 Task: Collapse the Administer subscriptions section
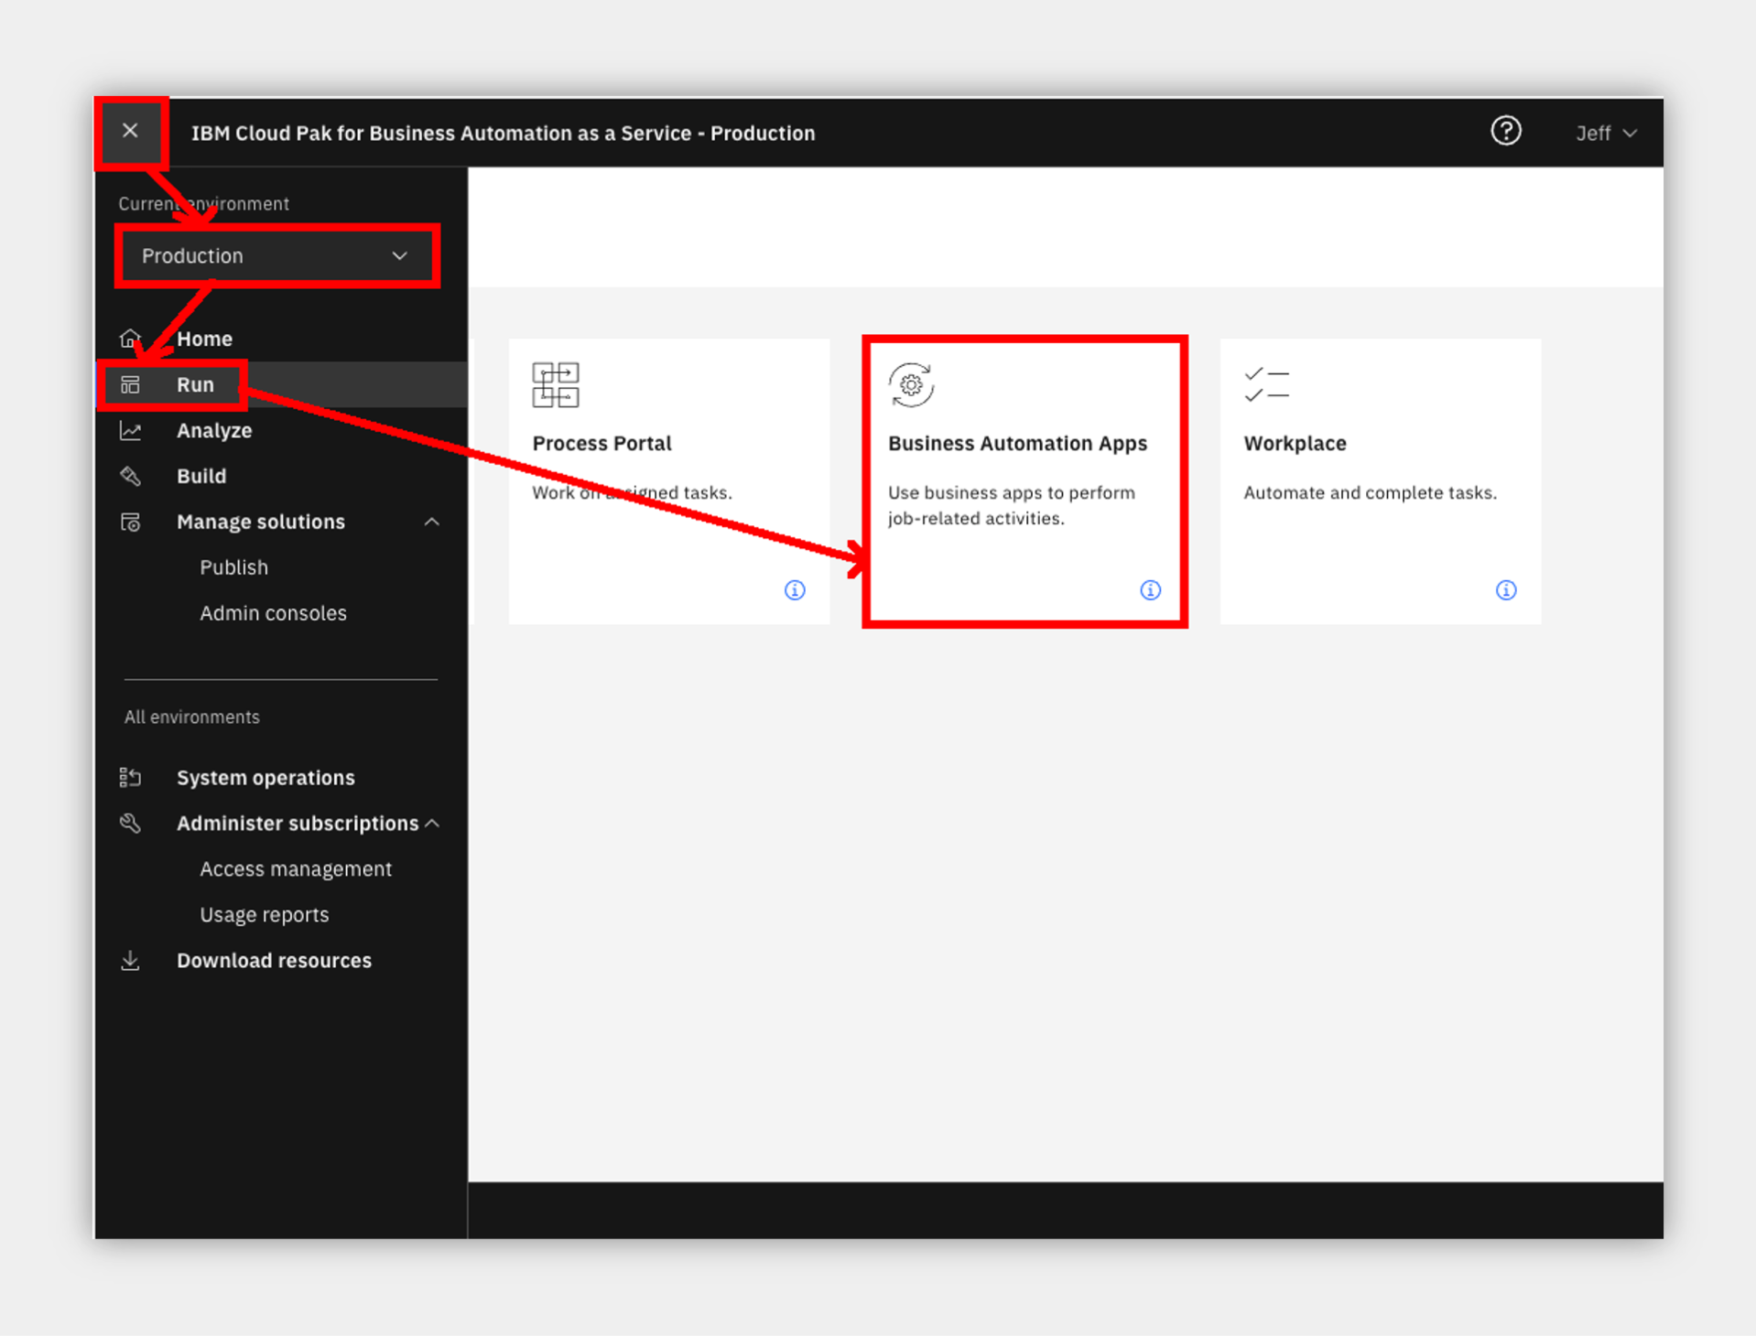click(x=432, y=824)
